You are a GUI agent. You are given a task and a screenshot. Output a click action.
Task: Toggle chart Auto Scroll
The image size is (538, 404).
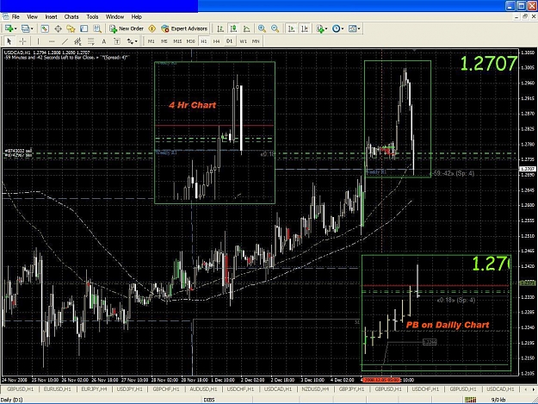coord(291,28)
